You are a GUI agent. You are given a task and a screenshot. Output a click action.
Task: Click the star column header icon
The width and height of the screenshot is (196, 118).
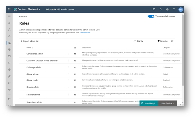pyautogui.click(x=75, y=47)
